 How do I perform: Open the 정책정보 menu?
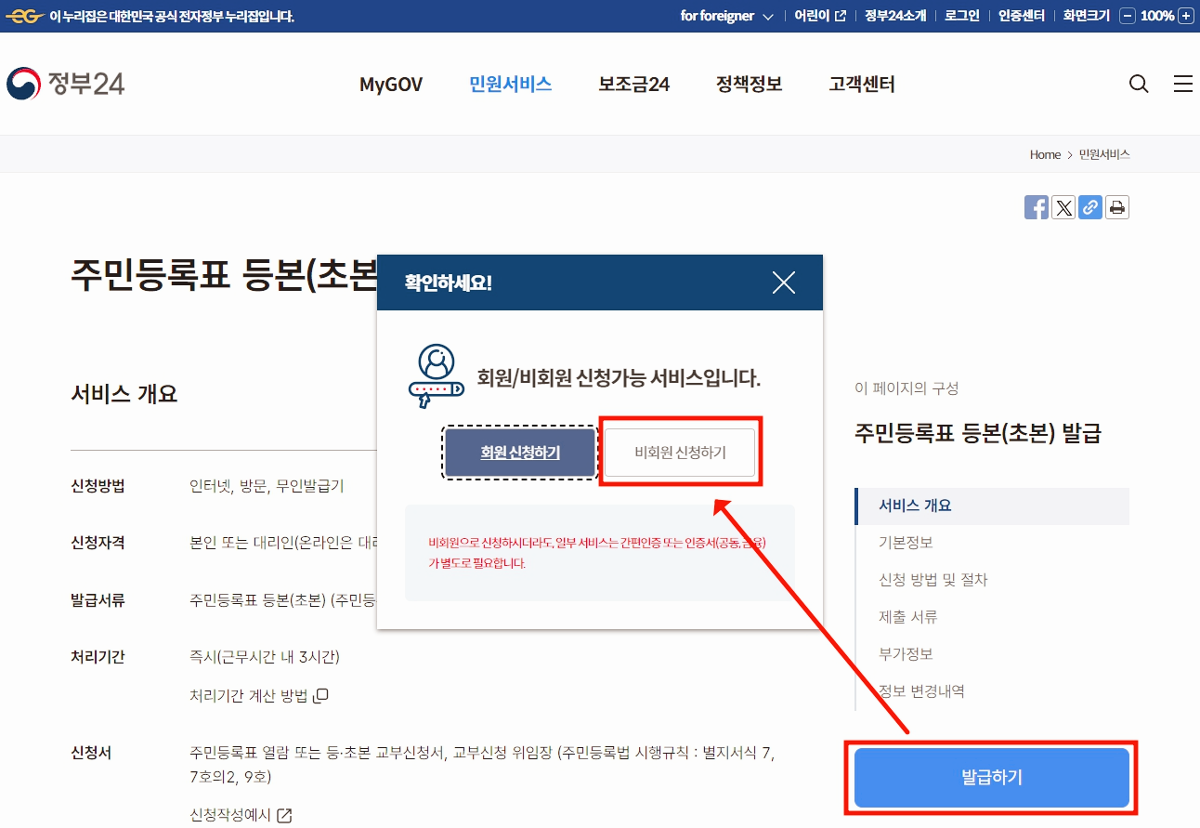coord(750,85)
